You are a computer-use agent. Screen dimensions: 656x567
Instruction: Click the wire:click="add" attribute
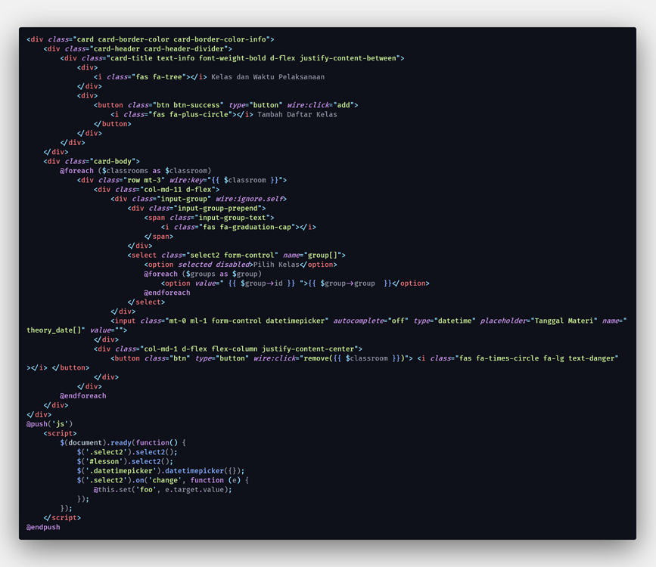(320, 105)
